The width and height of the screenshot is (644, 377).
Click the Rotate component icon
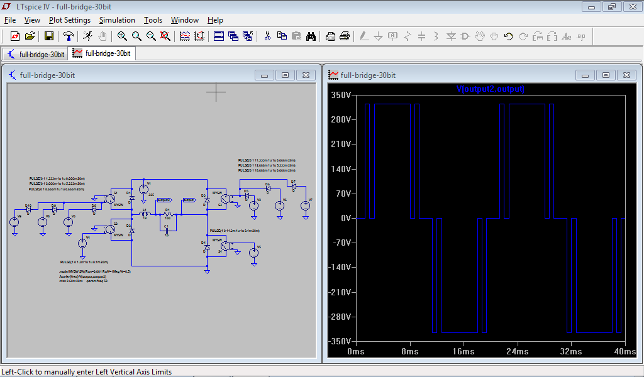click(x=538, y=36)
